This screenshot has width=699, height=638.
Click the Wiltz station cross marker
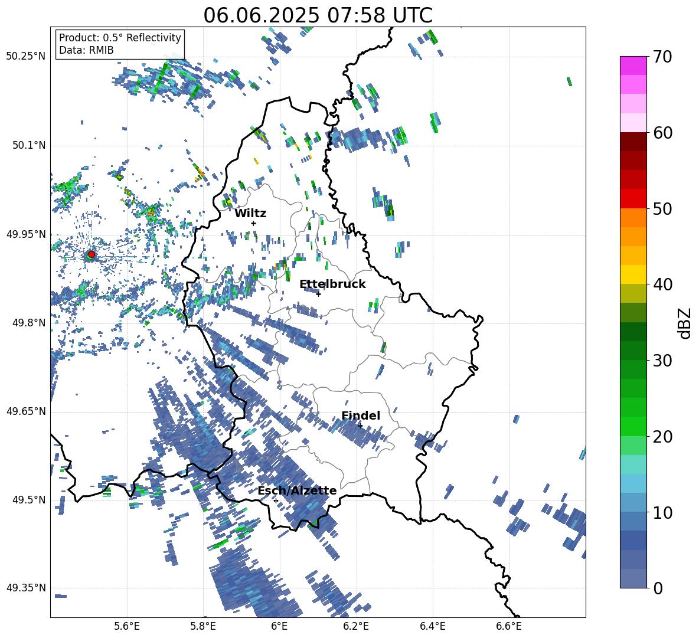pyautogui.click(x=254, y=223)
